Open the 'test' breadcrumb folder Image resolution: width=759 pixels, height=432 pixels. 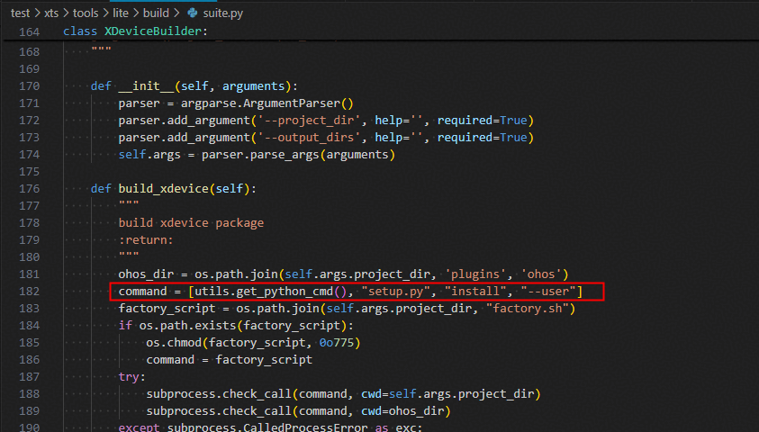21,13
